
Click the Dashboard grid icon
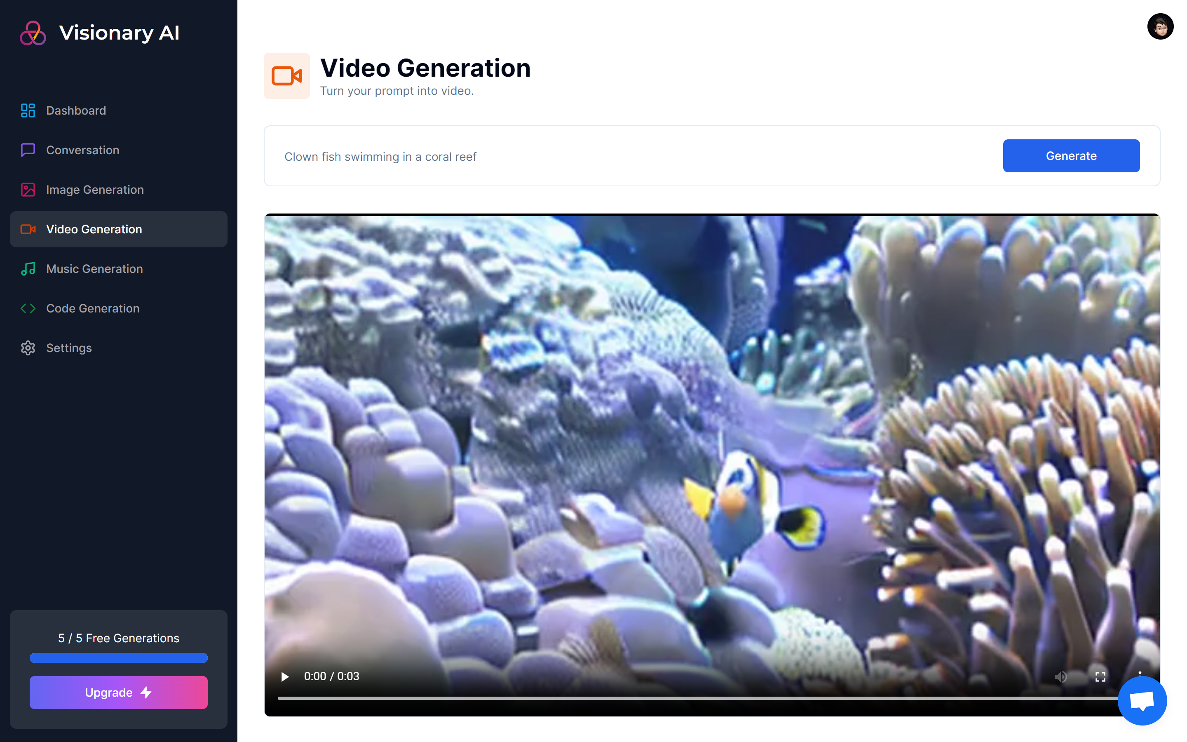click(x=28, y=110)
